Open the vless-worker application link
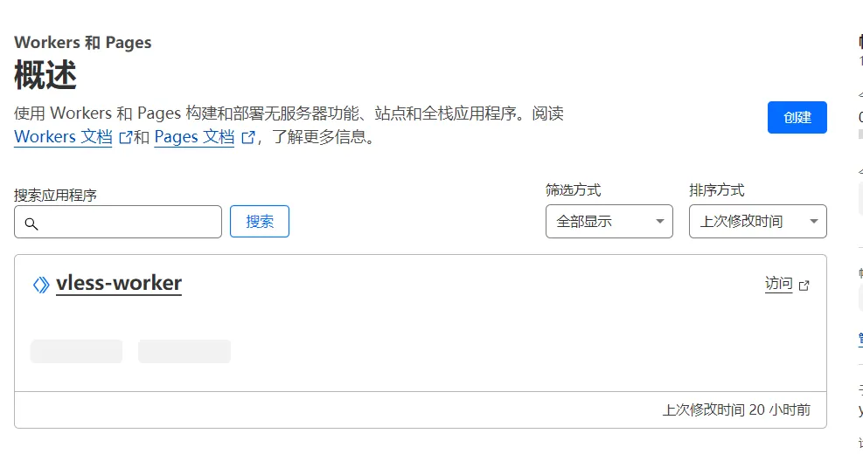 coord(119,283)
